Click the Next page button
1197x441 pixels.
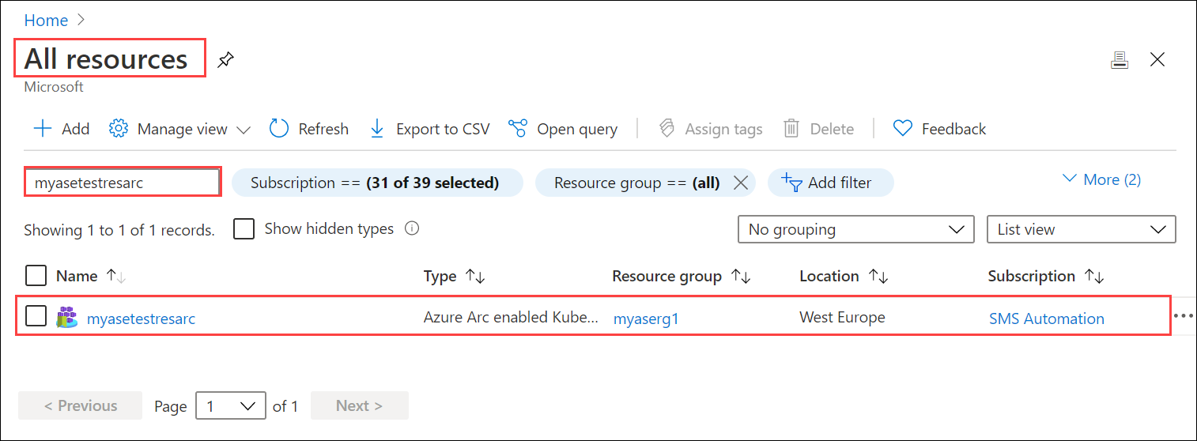(x=360, y=405)
